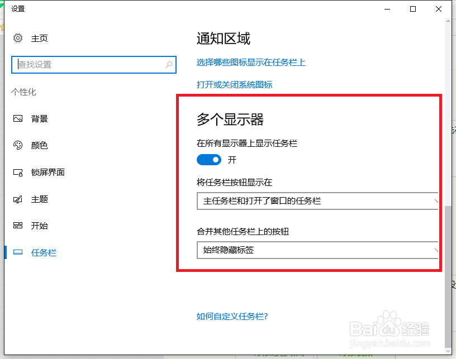456x359 pixels.
Task: Click the magnifier icon in the search box
Action: tap(169, 64)
